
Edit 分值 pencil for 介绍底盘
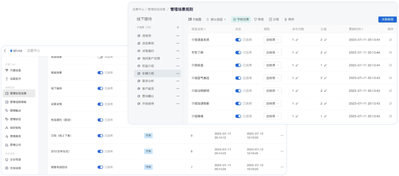pyautogui.click(x=325, y=65)
